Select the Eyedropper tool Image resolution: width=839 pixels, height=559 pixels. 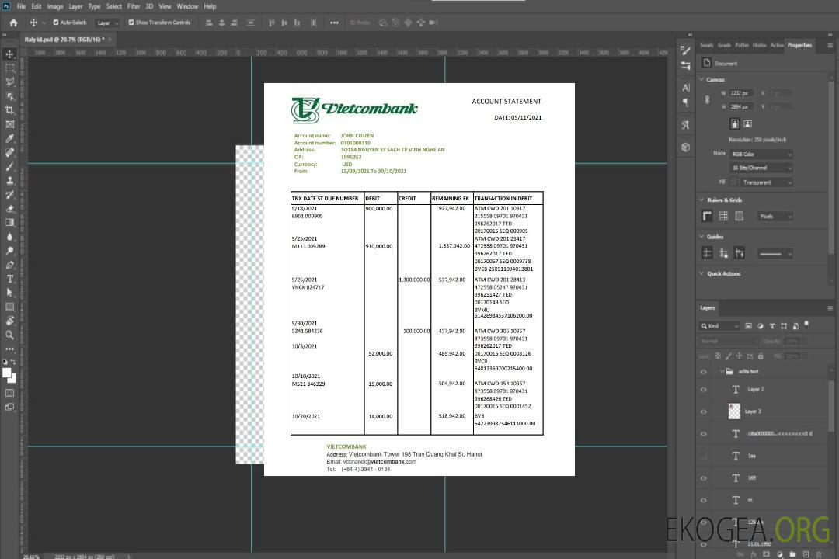[9, 138]
